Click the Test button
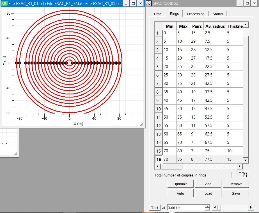The width and height of the screenshot is (259, 213). 155,208
